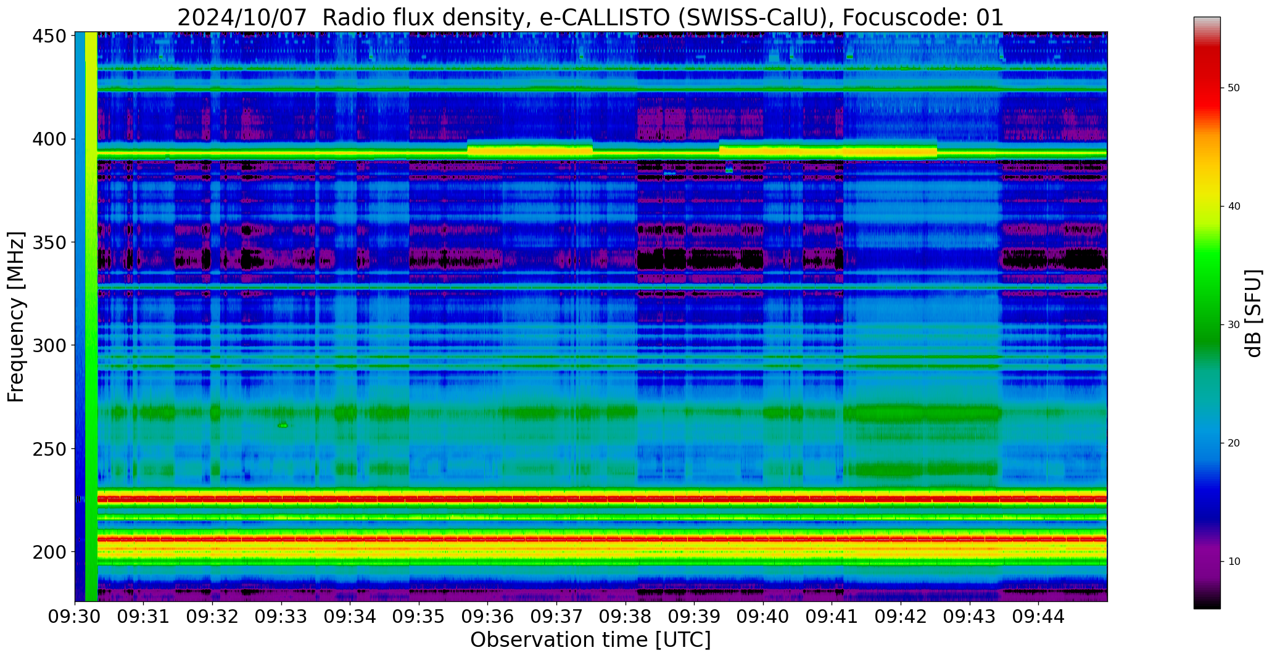Click the 09:35 time tick label
This screenshot has height=658, width=1272.
(x=419, y=616)
